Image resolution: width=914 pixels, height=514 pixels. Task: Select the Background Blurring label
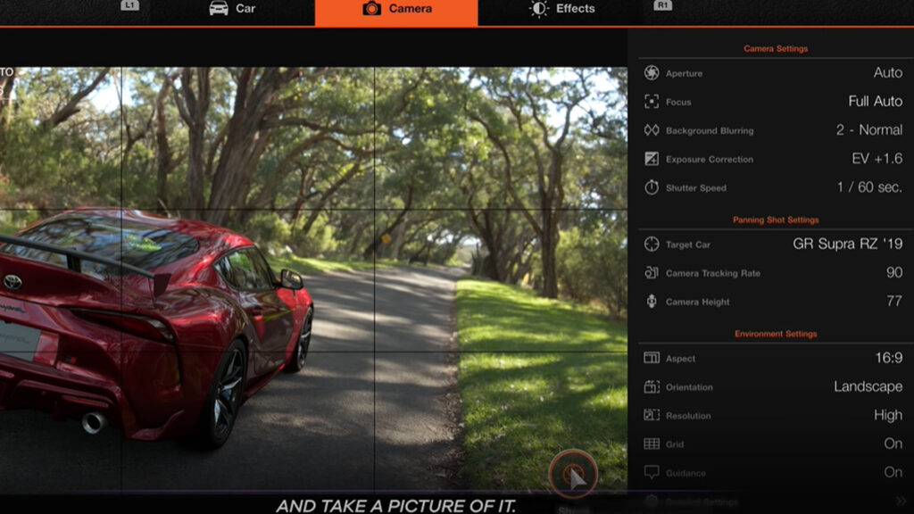(710, 130)
